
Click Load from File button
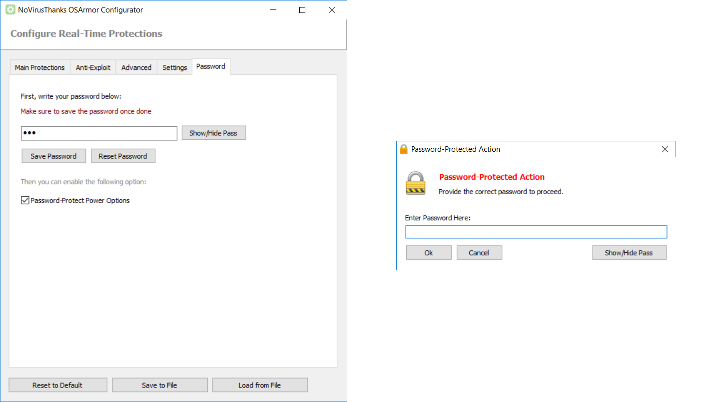[259, 385]
